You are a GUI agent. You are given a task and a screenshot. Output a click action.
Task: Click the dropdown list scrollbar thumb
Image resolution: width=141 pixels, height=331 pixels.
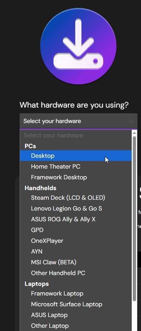point(135,218)
